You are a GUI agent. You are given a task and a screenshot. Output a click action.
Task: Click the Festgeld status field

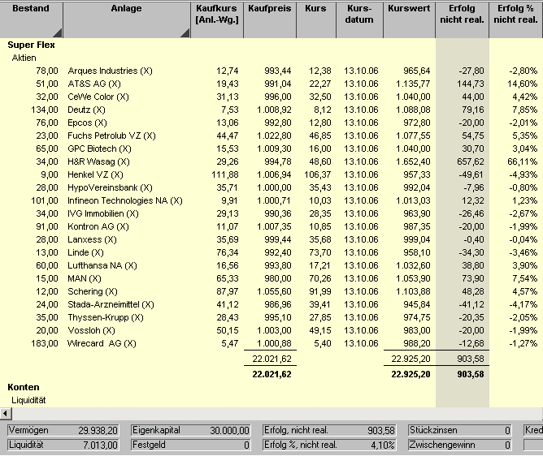pyautogui.click(x=191, y=445)
